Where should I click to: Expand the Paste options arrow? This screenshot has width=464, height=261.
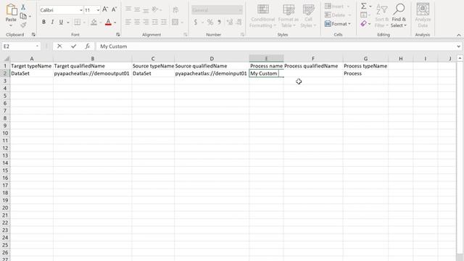tap(11, 25)
